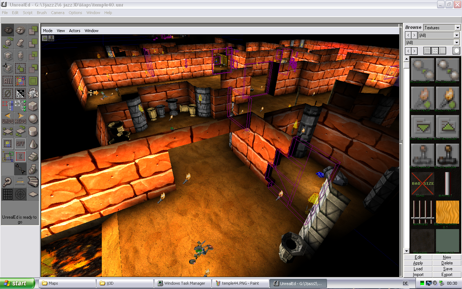Click the left arrow next to thumbnail size buttons
The image size is (462, 289).
[408, 51]
